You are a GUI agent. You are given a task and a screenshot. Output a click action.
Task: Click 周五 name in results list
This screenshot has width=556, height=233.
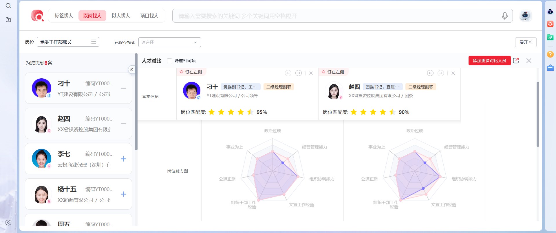(x=64, y=224)
